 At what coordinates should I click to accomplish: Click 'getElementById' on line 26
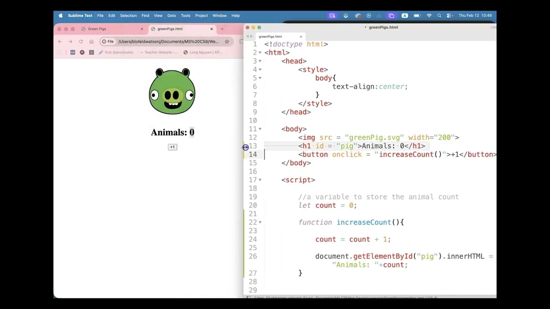pyautogui.click(x=383, y=256)
